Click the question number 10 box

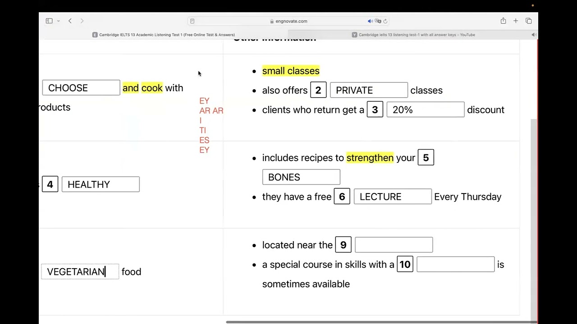[405, 264]
